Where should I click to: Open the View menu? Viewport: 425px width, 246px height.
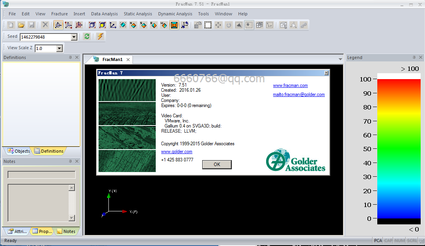pyautogui.click(x=40, y=14)
